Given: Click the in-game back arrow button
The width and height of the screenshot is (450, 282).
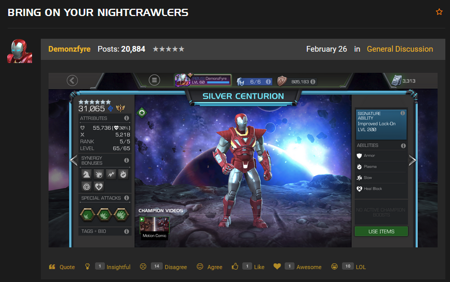Looking at the screenshot, I should click(72, 81).
